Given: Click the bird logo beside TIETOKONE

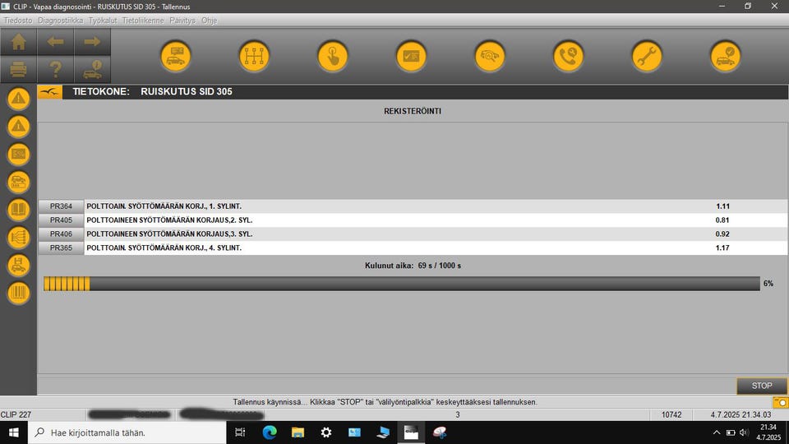Looking at the screenshot, I should (x=50, y=91).
